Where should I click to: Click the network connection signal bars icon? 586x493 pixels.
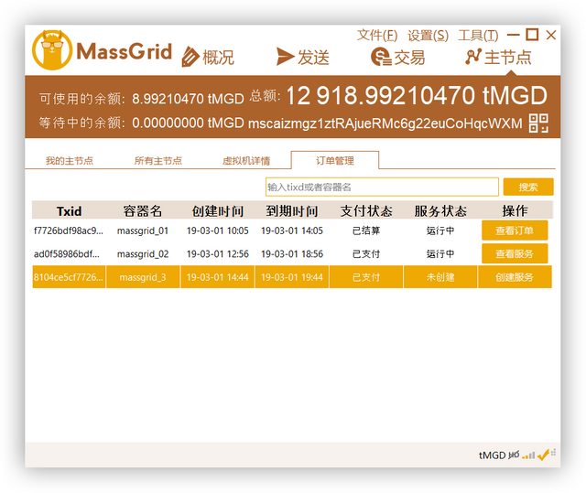[529, 455]
